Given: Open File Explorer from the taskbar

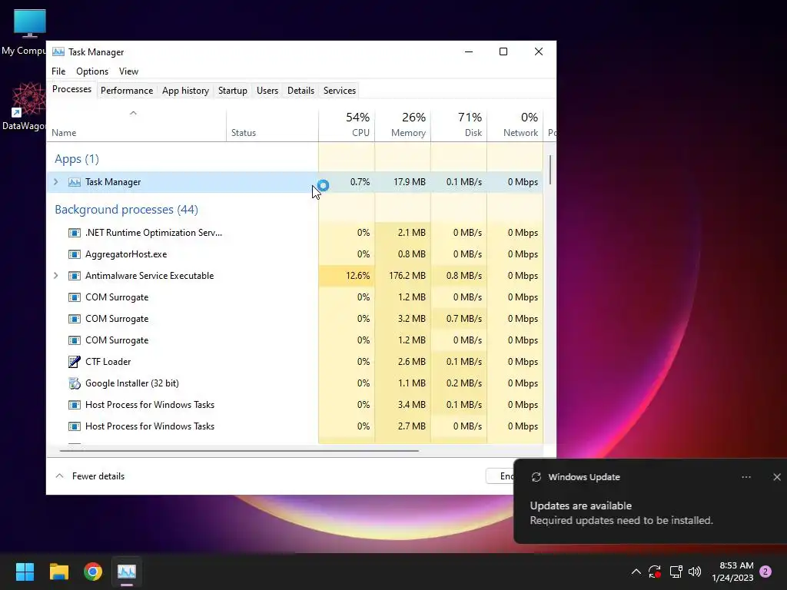Looking at the screenshot, I should click(58, 572).
